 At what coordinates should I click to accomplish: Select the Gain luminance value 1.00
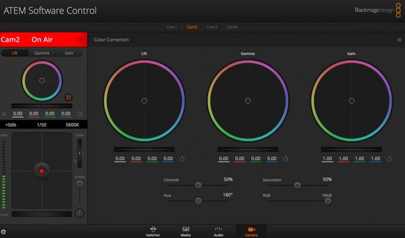point(327,159)
